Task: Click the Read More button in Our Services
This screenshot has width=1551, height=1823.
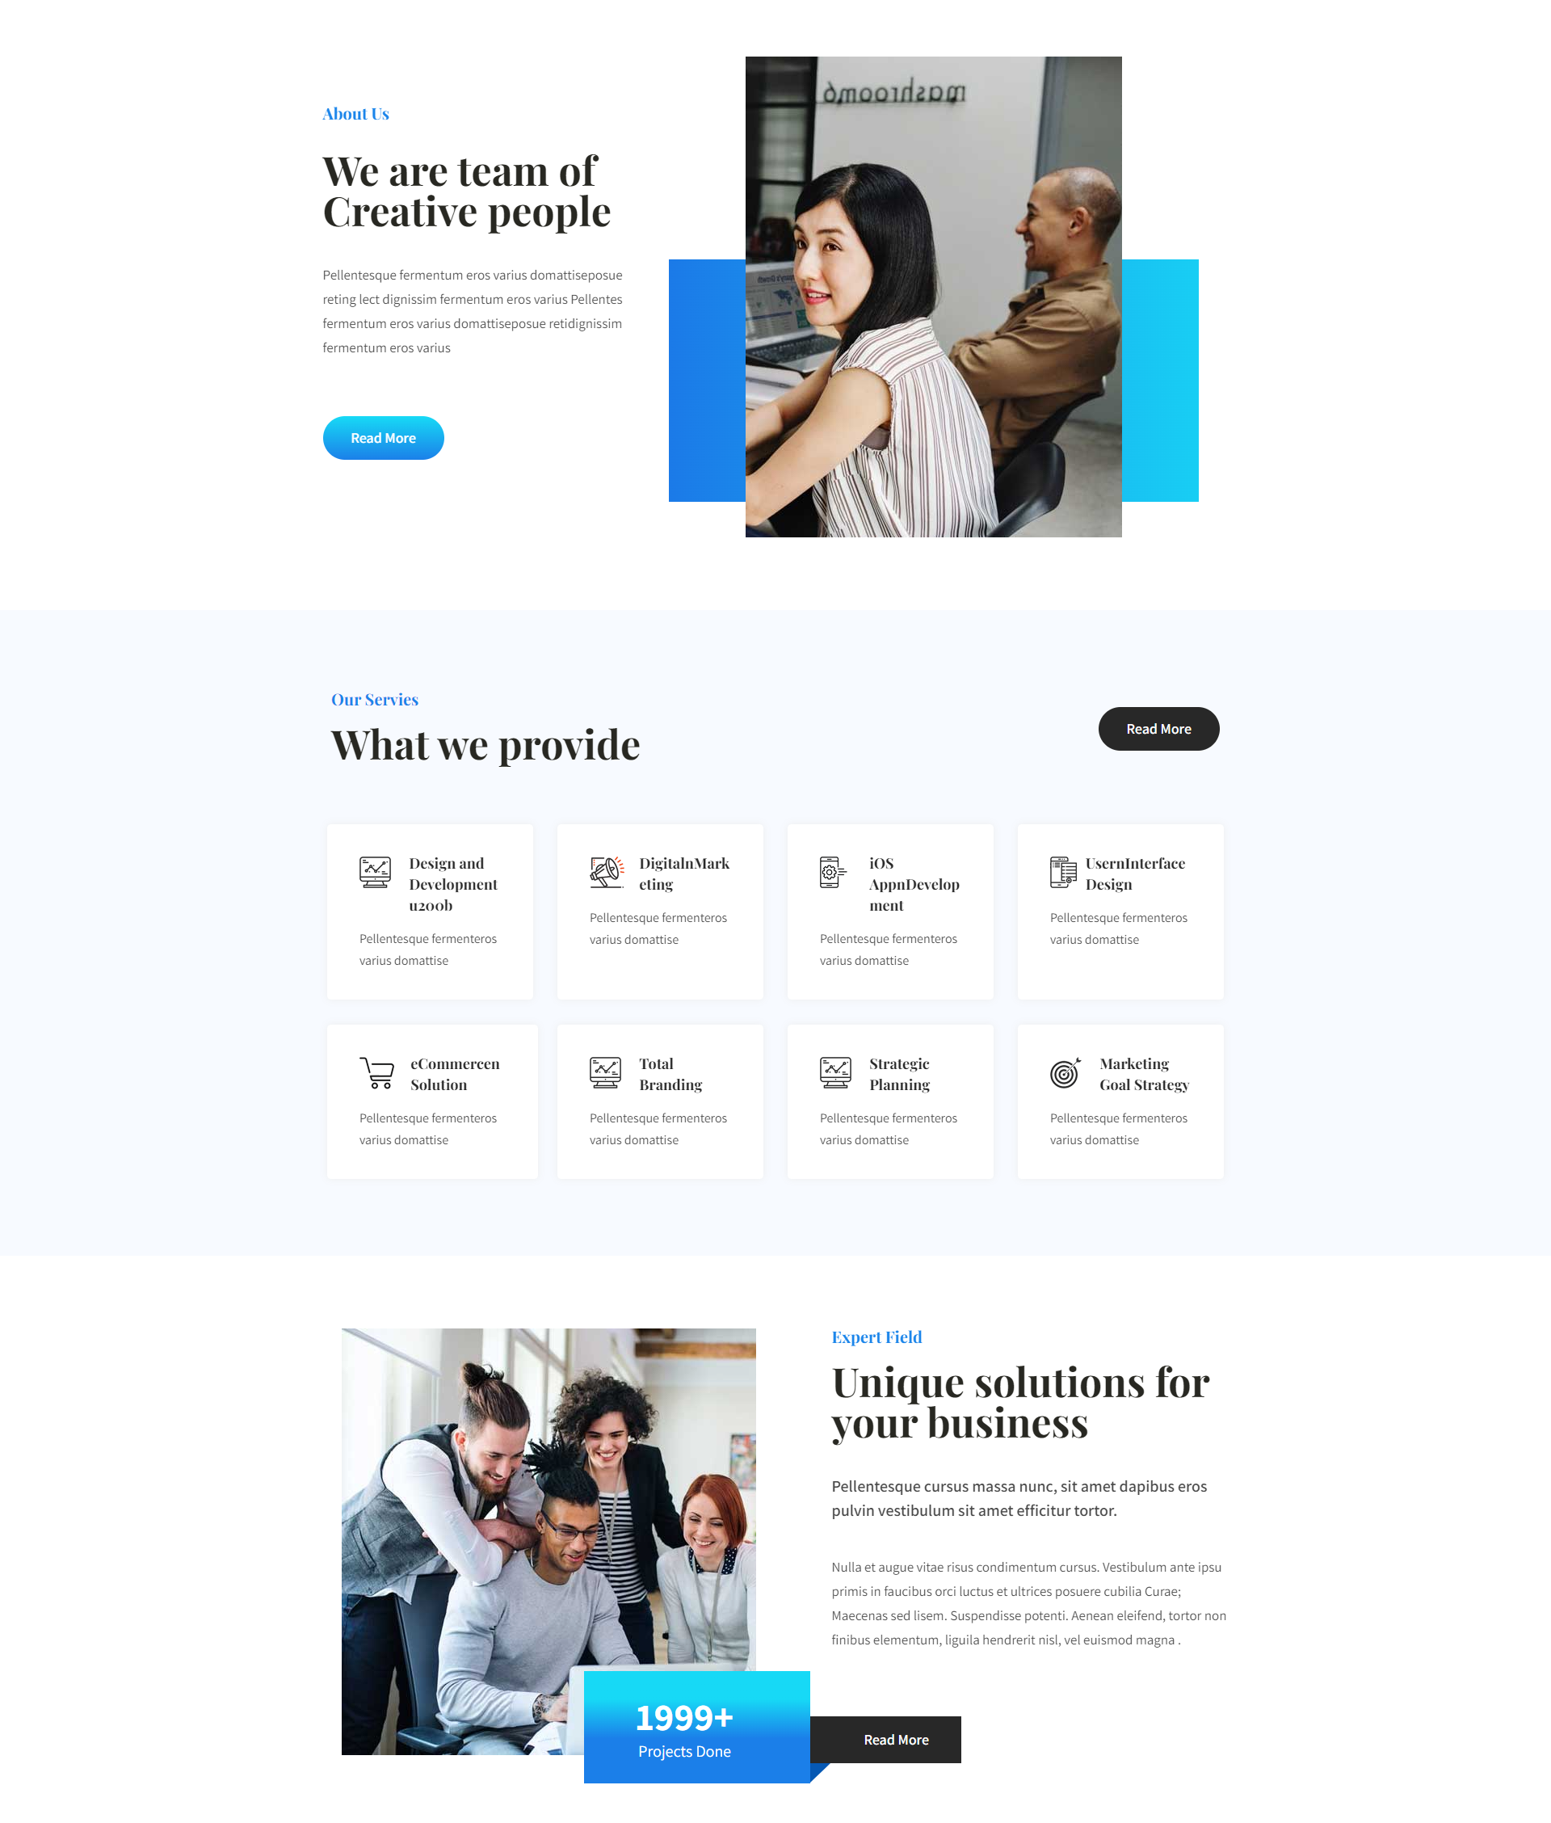Action: (x=1158, y=728)
